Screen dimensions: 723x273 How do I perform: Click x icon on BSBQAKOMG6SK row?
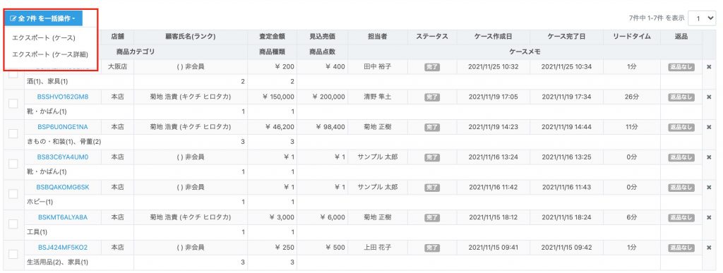coord(709,188)
